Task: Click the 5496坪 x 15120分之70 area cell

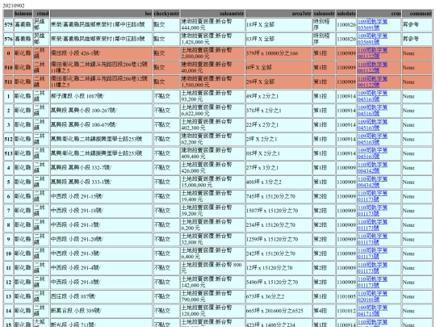Action: (279, 283)
